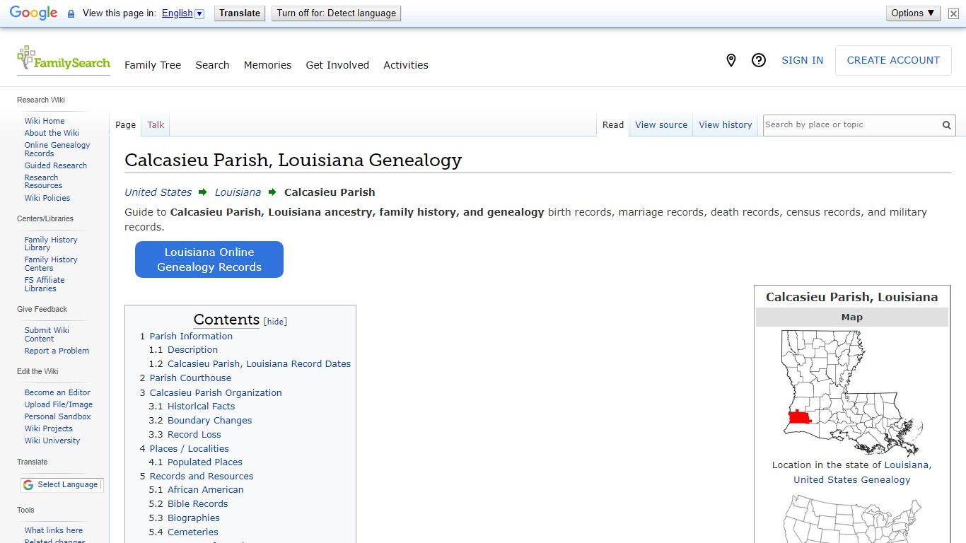Click the Louisiana parish map image
This screenshot has width=966, height=543.
pyautogui.click(x=852, y=393)
